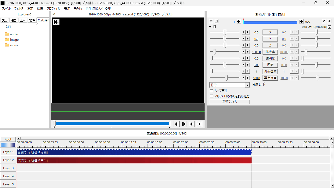The width and height of the screenshot is (334, 188).
Task: Click the rewind-to-object-start double-arrow icon
Action: [x=239, y=22]
